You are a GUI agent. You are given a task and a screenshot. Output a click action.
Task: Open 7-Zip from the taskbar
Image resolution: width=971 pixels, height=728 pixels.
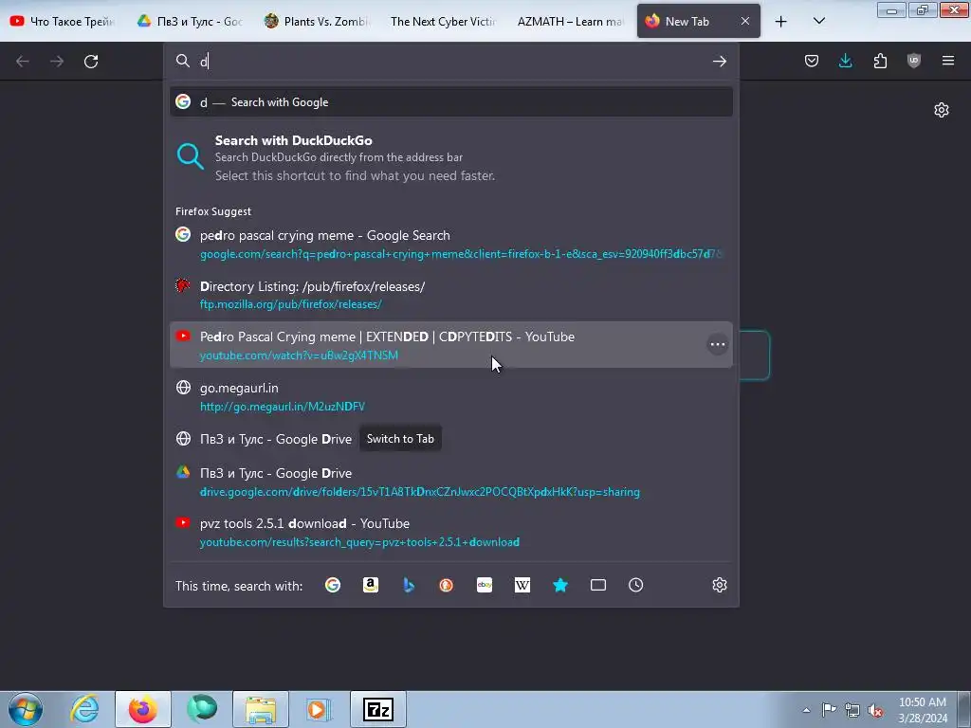(x=378, y=709)
